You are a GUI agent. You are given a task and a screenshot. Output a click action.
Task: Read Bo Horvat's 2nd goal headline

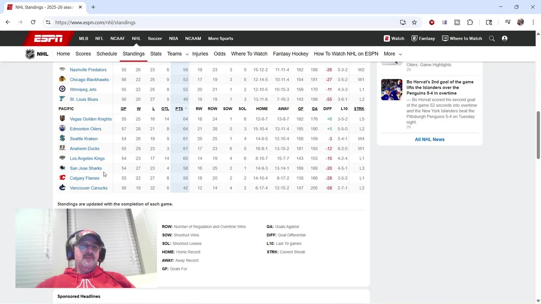(x=440, y=87)
